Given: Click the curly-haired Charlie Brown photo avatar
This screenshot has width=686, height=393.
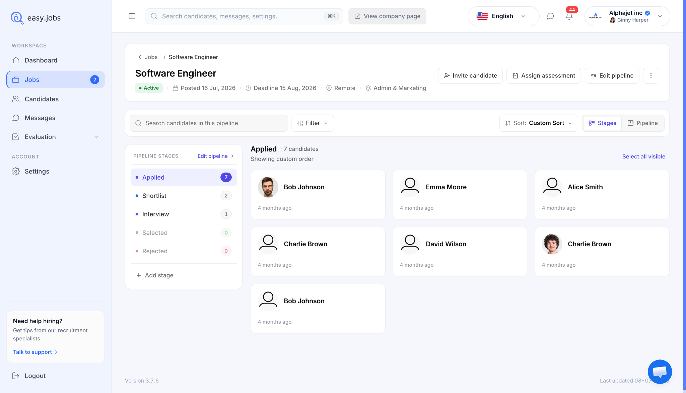Looking at the screenshot, I should click(x=552, y=244).
